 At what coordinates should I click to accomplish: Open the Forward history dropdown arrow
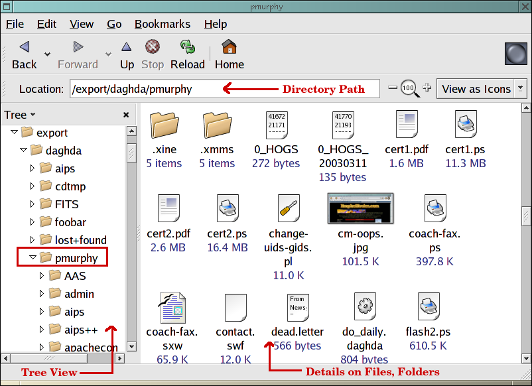tap(108, 54)
